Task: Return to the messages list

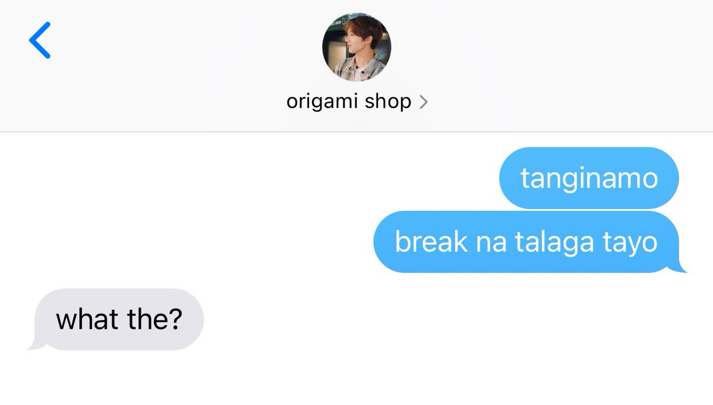Action: pos(40,40)
